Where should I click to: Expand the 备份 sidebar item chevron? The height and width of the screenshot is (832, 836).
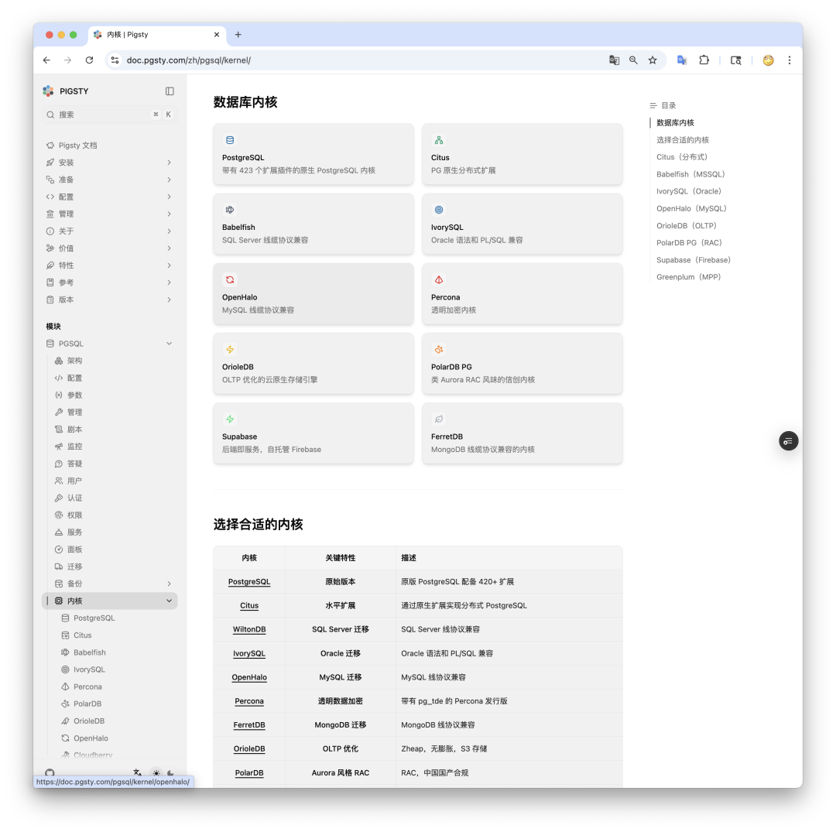coord(169,584)
